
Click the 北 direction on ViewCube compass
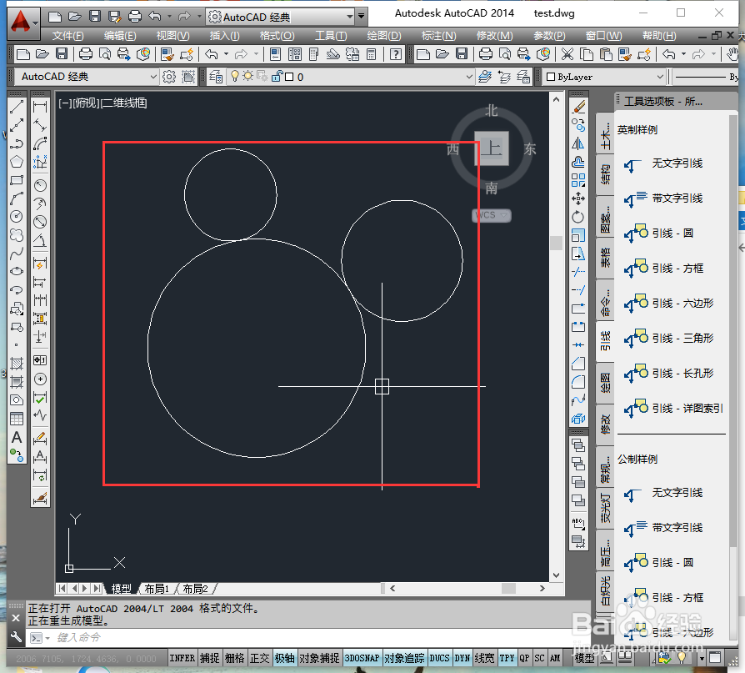492,111
